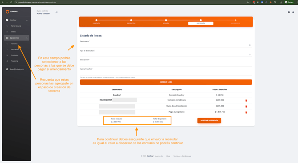Click the multicolor extension icon in toolbar
This screenshot has height=163, width=298.
click(258, 2)
